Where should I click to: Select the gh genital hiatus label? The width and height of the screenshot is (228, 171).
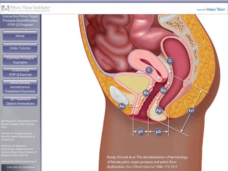(140, 132)
